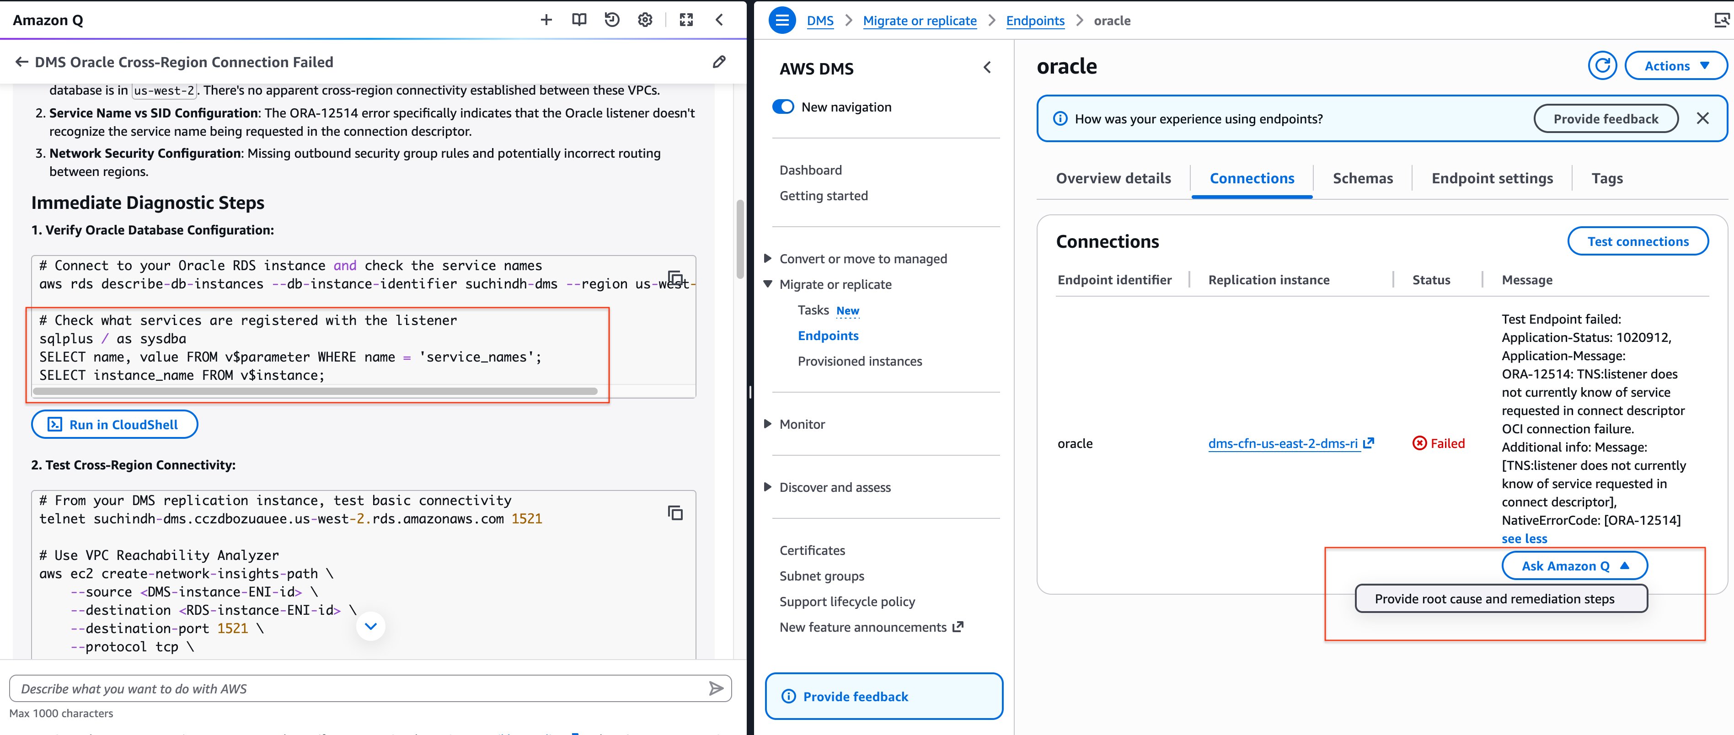Open the Endpoint settings tab

tap(1492, 178)
